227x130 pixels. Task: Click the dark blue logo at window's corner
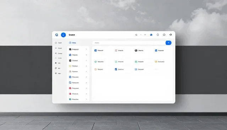(x=57, y=35)
